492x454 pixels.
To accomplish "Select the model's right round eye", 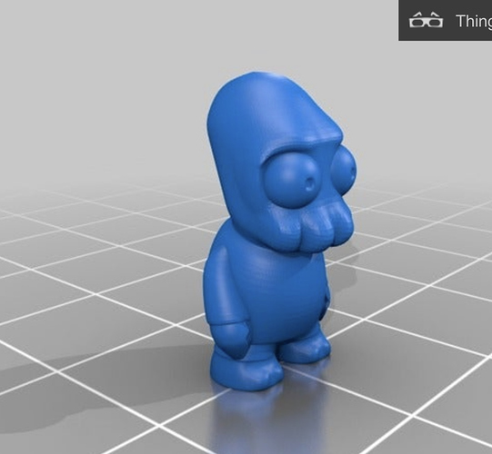I will [x=344, y=171].
